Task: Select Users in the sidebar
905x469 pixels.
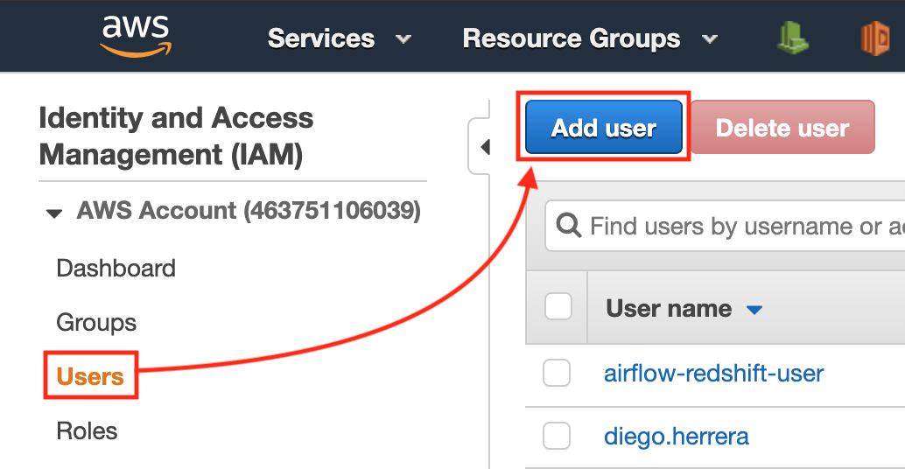Action: click(90, 376)
